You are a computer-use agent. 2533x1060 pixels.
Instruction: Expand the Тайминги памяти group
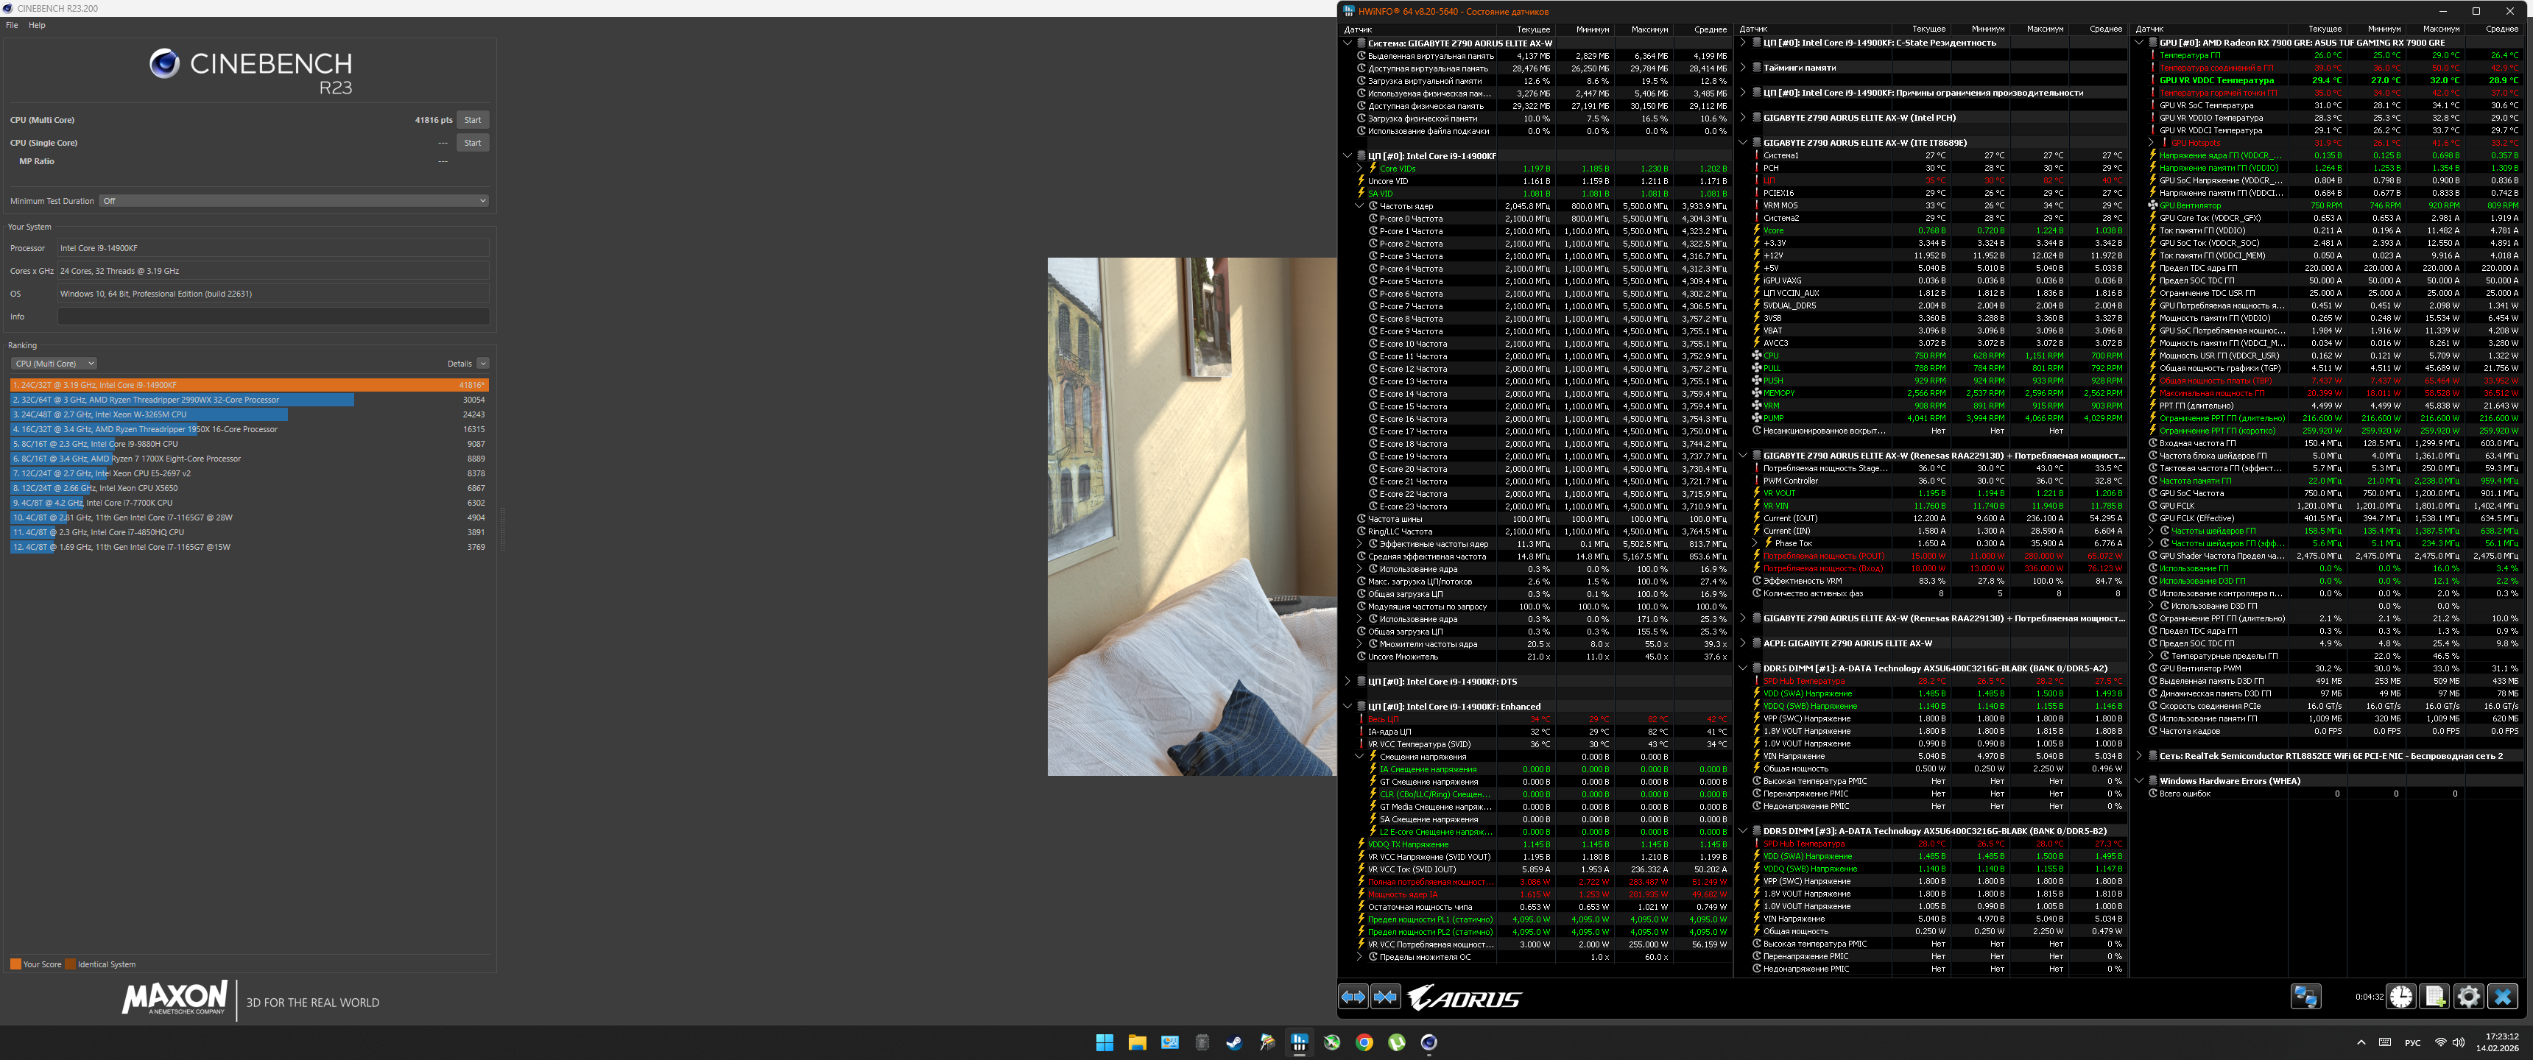coord(1744,68)
